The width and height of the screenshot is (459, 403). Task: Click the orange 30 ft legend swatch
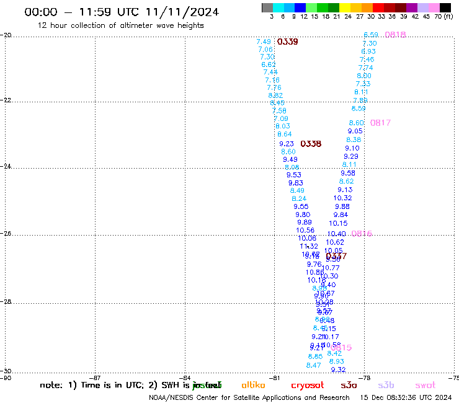coord(367,7)
